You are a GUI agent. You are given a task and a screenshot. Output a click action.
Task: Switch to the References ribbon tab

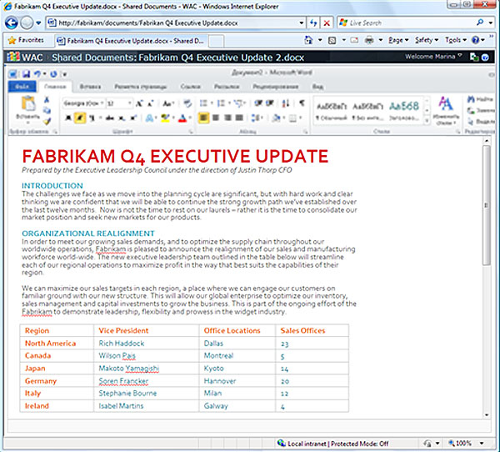[190, 87]
